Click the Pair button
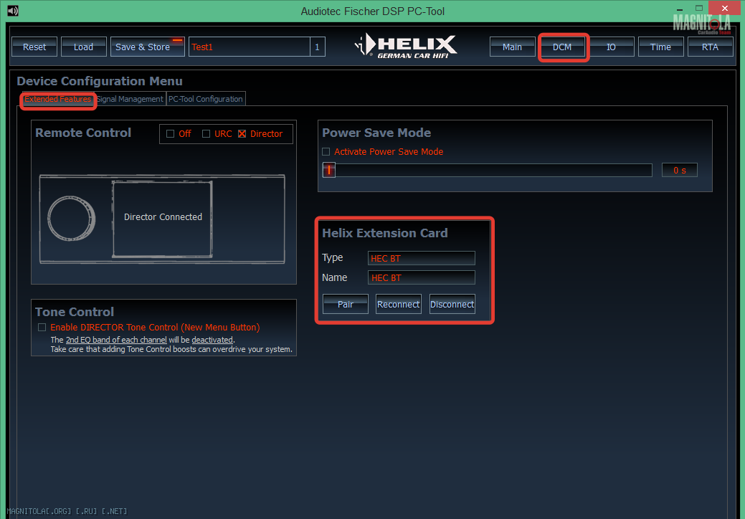This screenshot has width=745, height=519. point(346,304)
